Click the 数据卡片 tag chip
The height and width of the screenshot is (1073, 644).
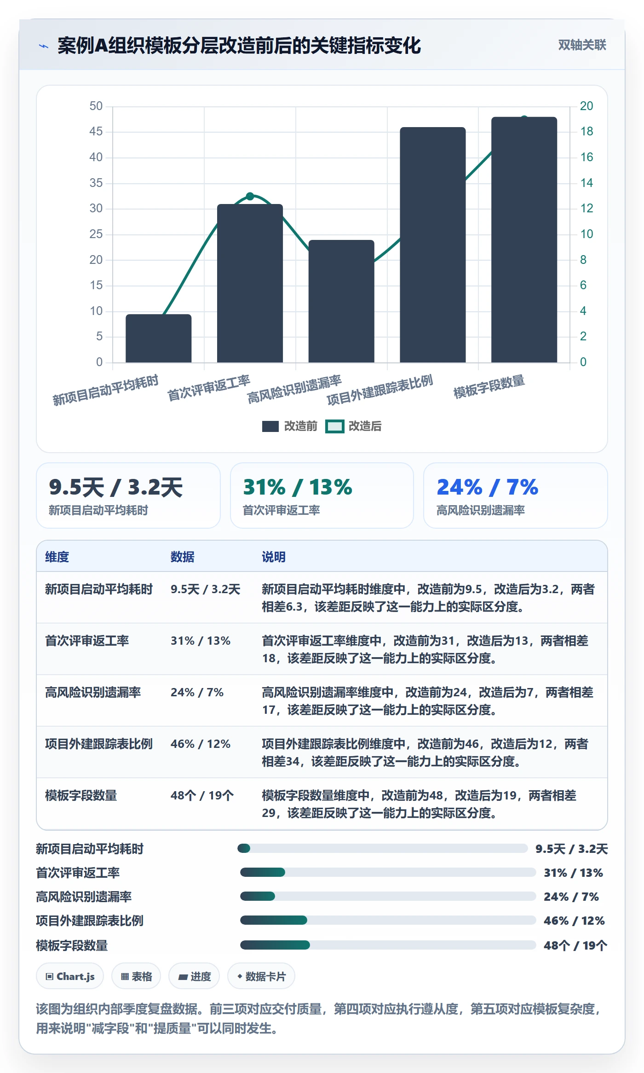(261, 976)
